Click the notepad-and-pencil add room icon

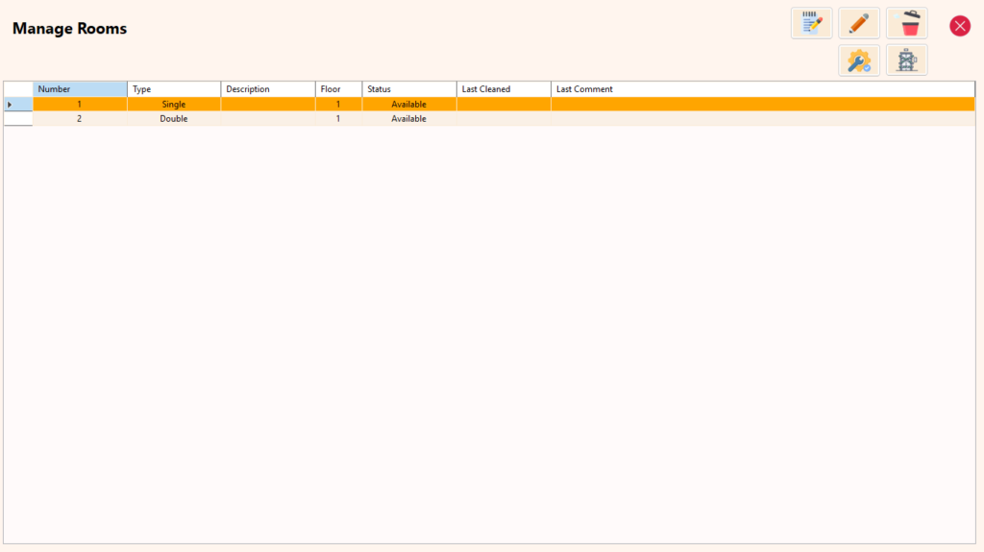(811, 23)
